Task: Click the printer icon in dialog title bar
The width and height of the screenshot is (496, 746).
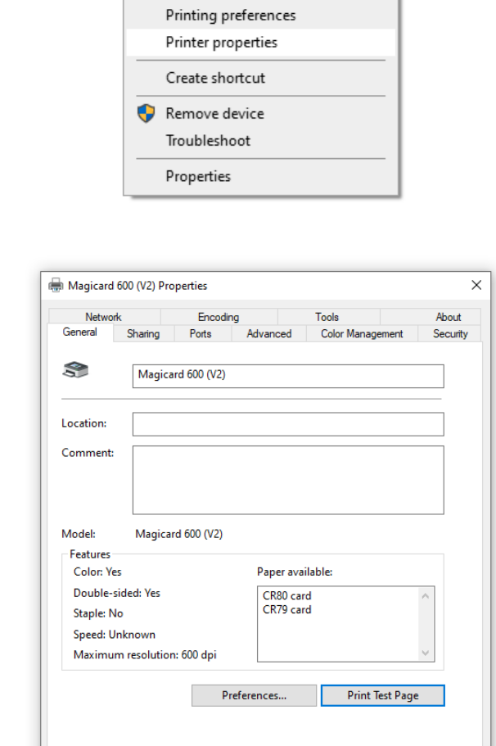Action: [56, 286]
